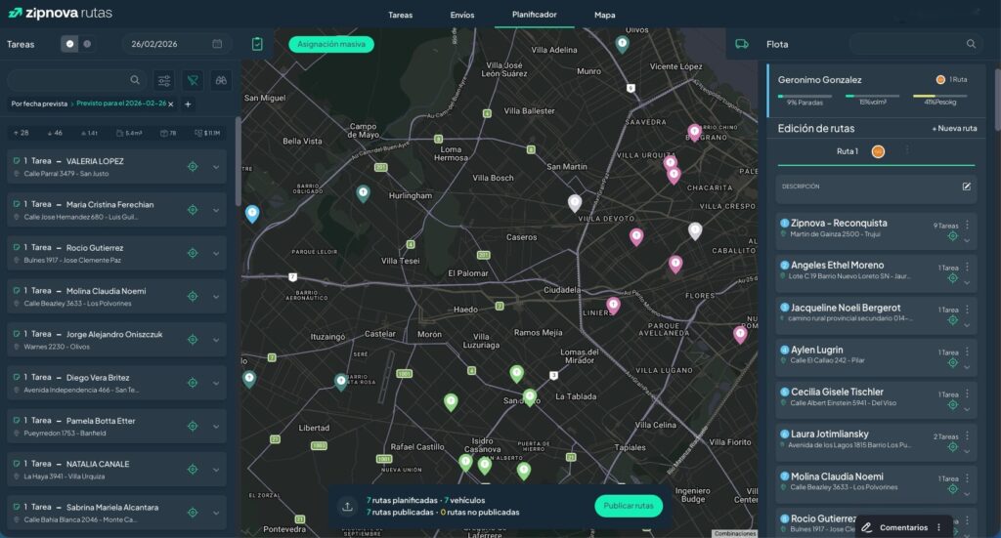The image size is (1001, 538).
Task: Expand the Molina Claudia Noemi task row
Action: click(216, 297)
